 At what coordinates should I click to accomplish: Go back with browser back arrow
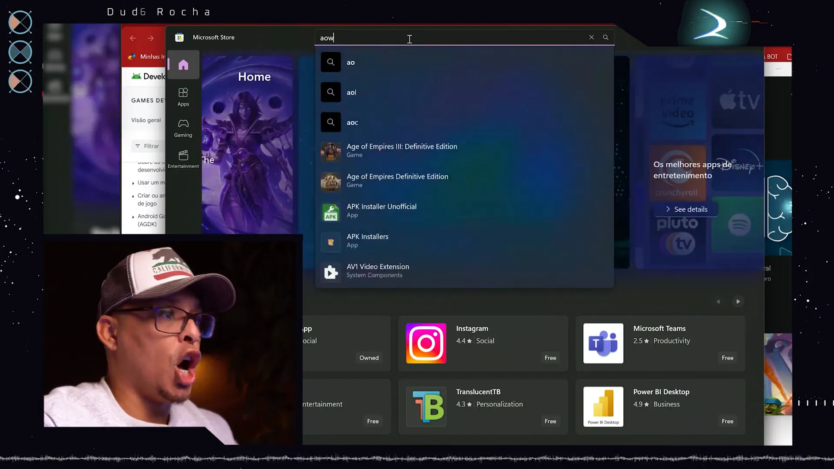pos(133,38)
